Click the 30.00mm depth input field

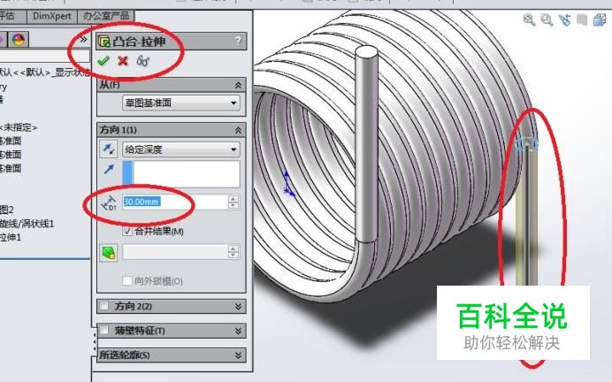point(175,202)
